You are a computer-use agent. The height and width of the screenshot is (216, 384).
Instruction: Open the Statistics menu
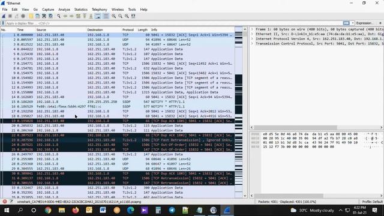tap(81, 10)
